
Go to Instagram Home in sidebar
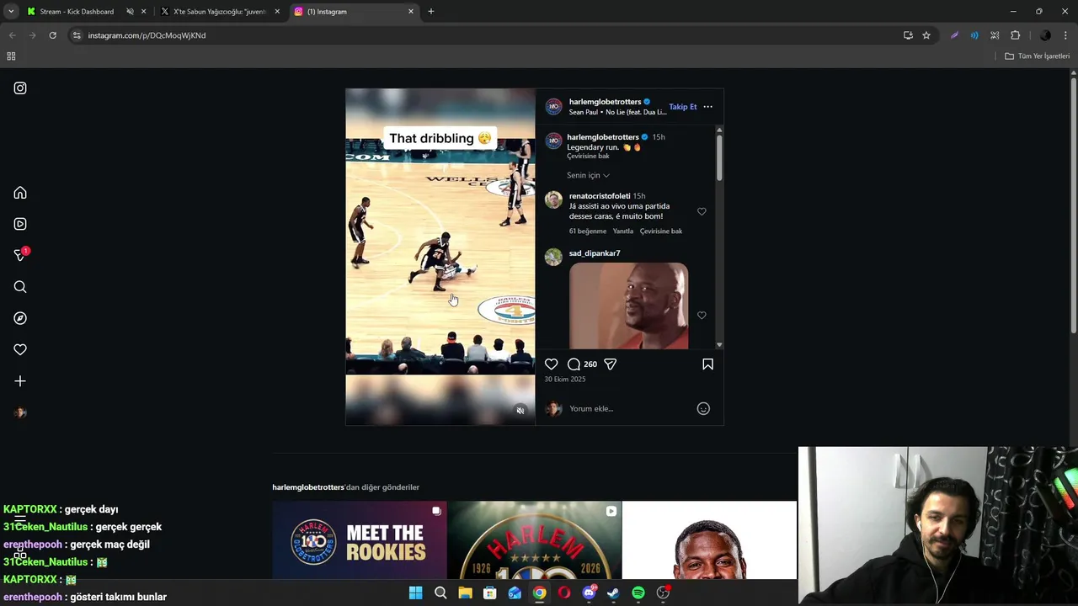(20, 193)
